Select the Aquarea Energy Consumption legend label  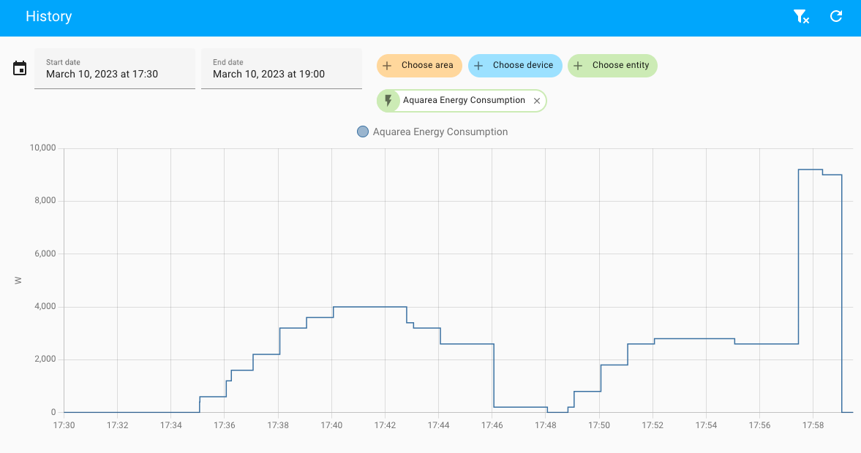(x=440, y=132)
